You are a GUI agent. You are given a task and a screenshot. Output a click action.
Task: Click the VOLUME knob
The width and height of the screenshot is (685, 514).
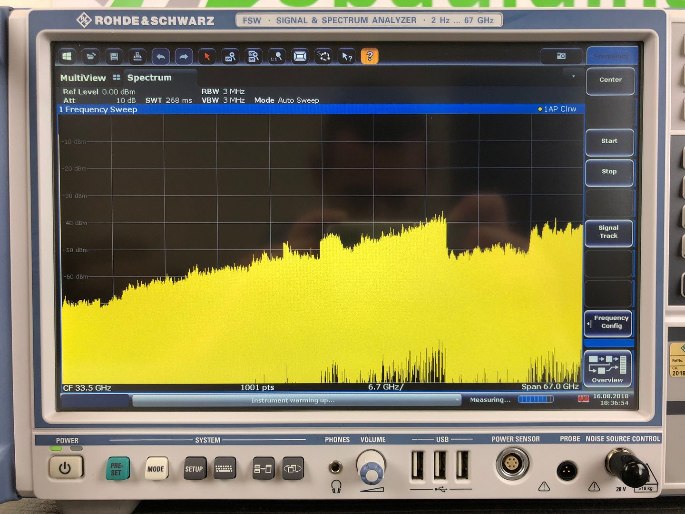[371, 467]
